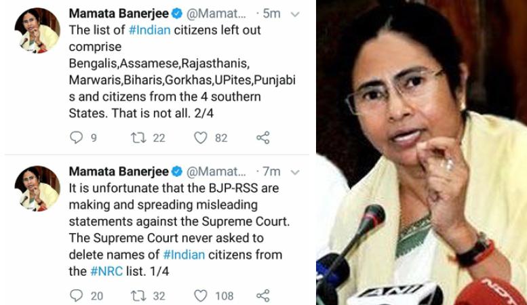Retweet the 2/4 tweet about citizens
This screenshot has width=527, height=305.
[138, 138]
